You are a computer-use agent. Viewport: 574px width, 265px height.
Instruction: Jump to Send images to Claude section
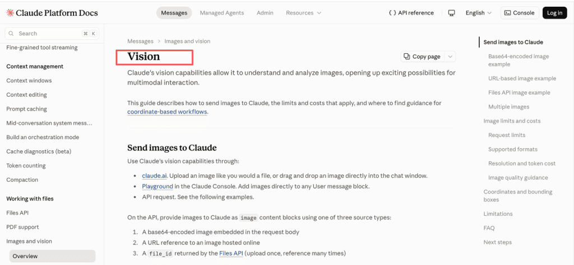[513, 42]
